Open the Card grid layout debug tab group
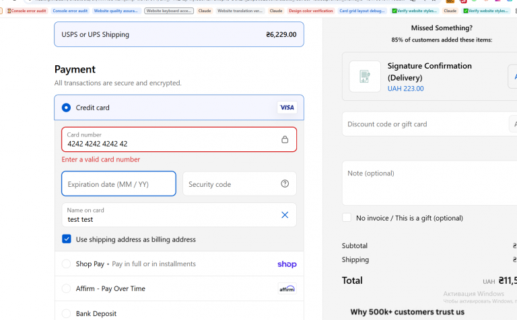The width and height of the screenshot is (517, 320). tap(362, 11)
